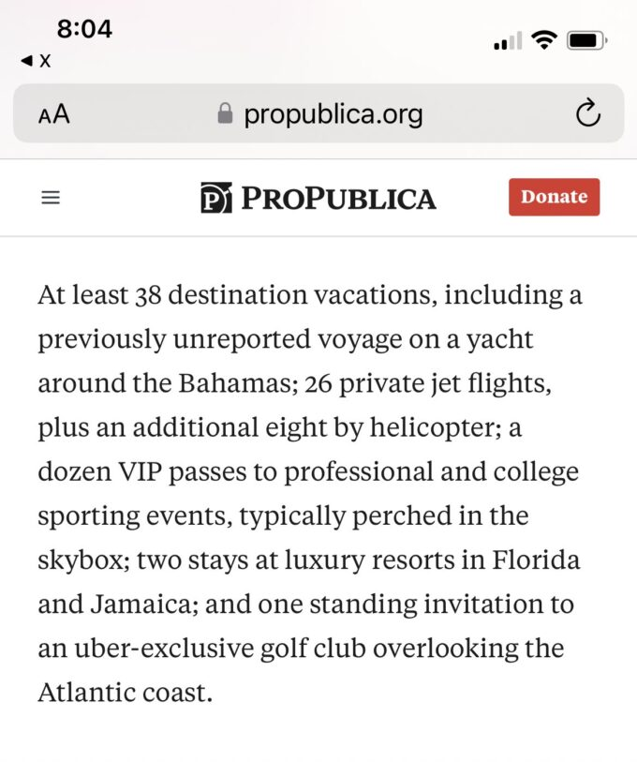Tap the 8:04 clock in status bar
Screen dimensions: 637x762
[x=84, y=29]
